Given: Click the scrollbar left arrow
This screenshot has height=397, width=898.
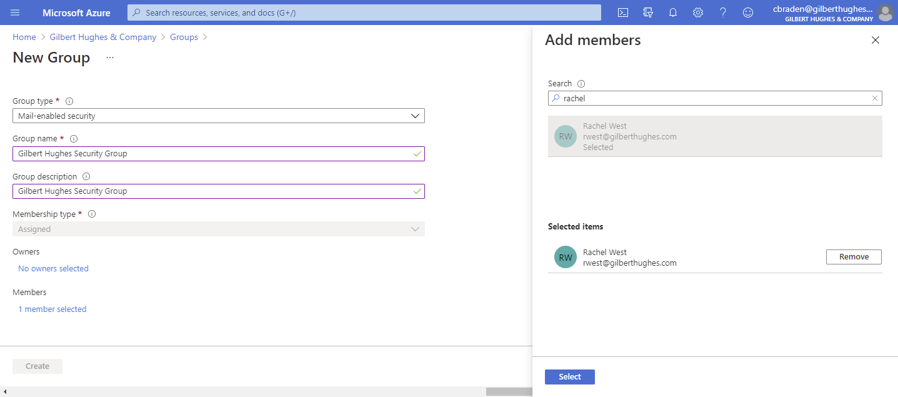Looking at the screenshot, I should 5,392.
